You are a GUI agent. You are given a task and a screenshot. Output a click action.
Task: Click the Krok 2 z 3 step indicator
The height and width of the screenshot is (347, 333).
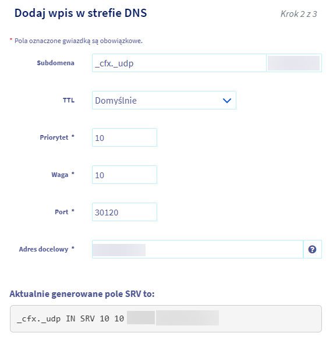click(299, 14)
